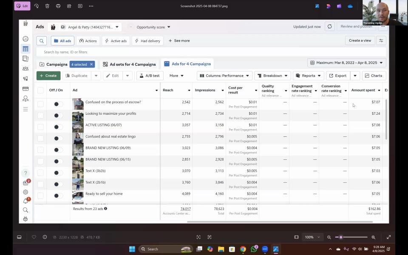Open Advertising settings megaphone icon in sidebar

(x=25, y=79)
